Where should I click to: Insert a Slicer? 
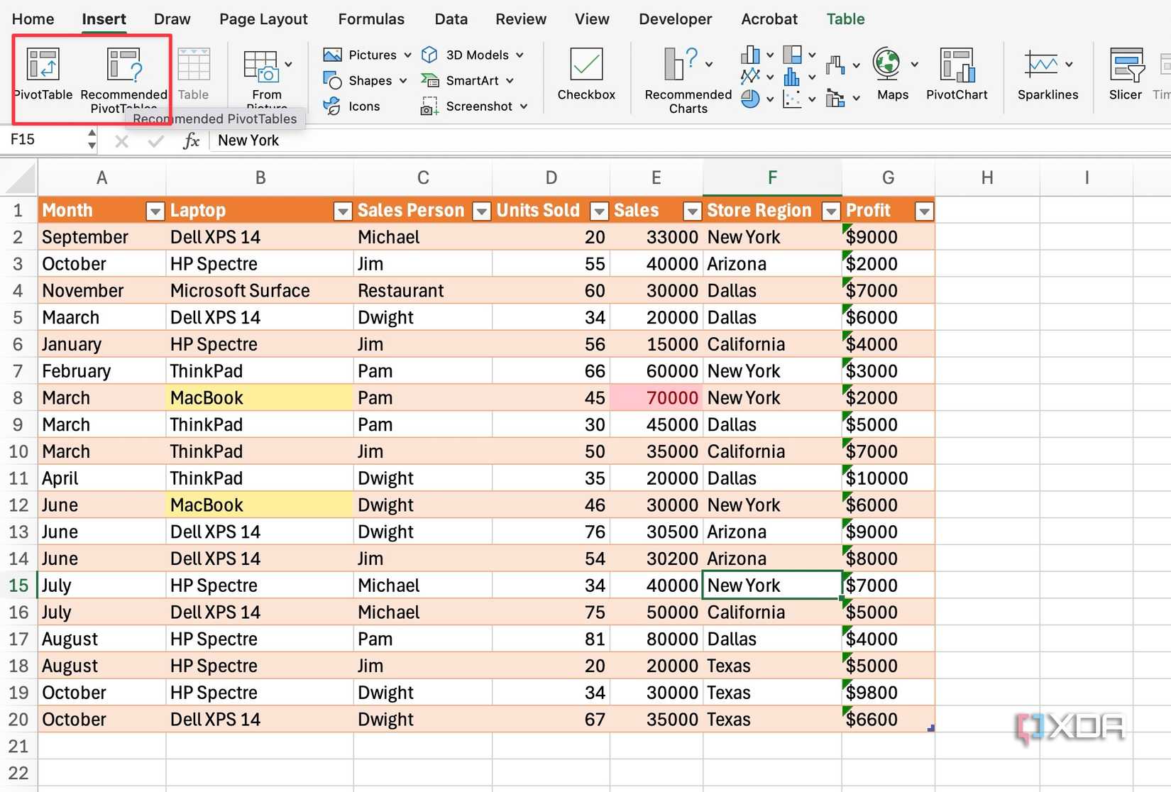pyautogui.click(x=1125, y=75)
